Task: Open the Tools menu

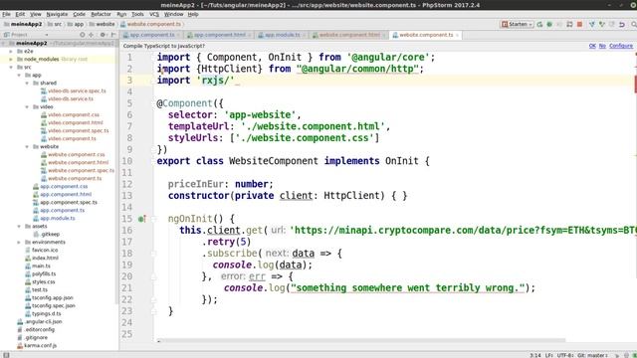Action: click(137, 14)
